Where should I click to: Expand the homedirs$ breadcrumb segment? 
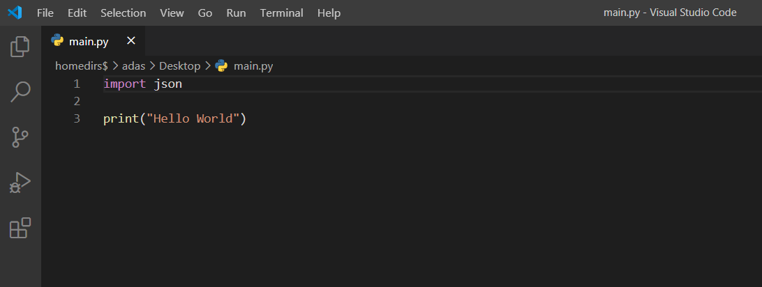(x=81, y=66)
